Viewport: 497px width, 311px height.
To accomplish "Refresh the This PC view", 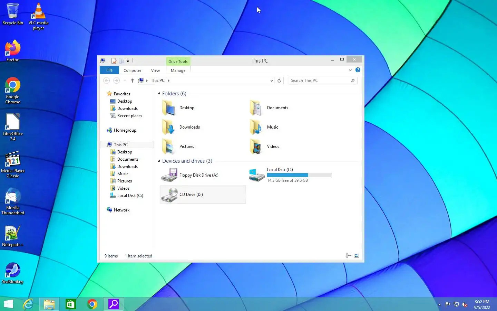I will click(279, 81).
